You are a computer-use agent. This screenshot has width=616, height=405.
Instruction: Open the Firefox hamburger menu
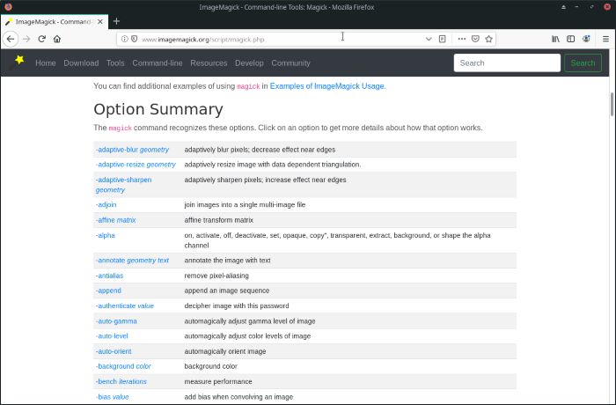click(x=605, y=39)
